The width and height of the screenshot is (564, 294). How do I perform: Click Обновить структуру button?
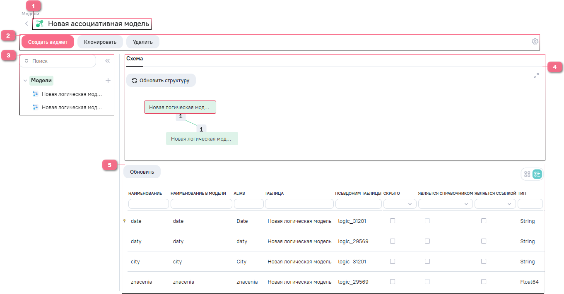(161, 80)
